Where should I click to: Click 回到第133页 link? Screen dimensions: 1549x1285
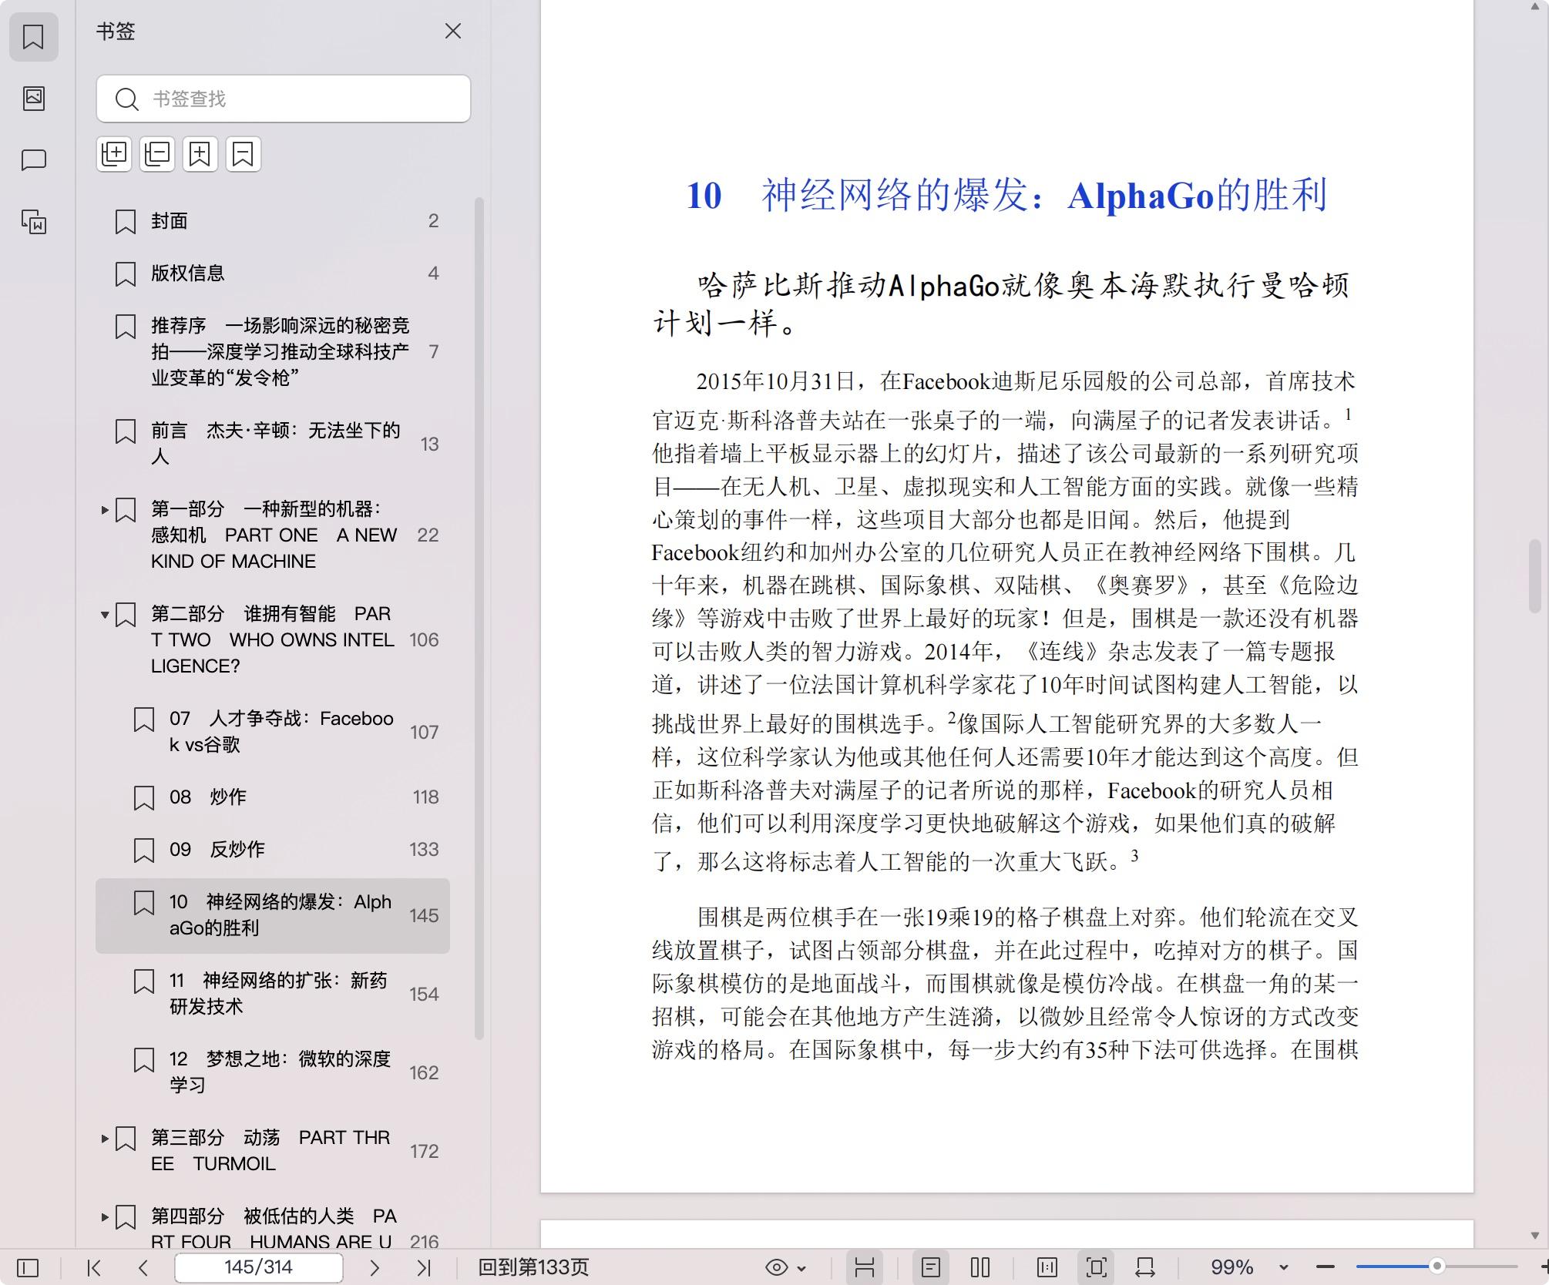click(x=533, y=1267)
